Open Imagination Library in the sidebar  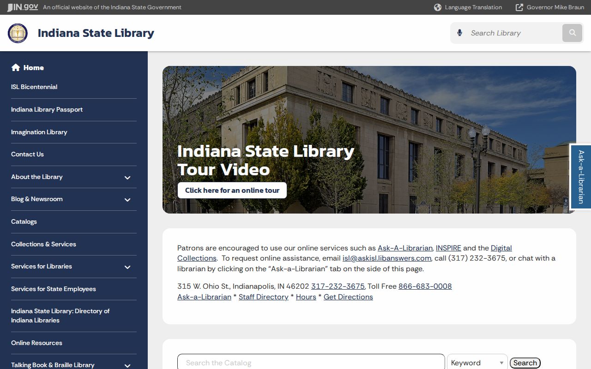(x=39, y=132)
